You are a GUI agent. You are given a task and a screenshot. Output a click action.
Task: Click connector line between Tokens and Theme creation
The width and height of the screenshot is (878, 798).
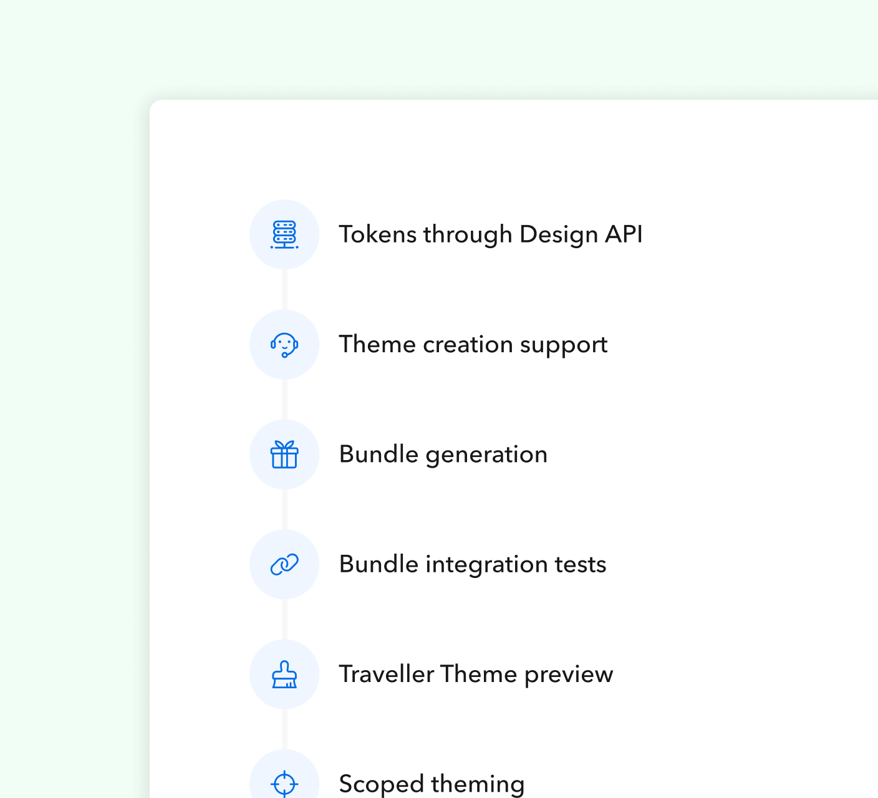tap(285, 289)
